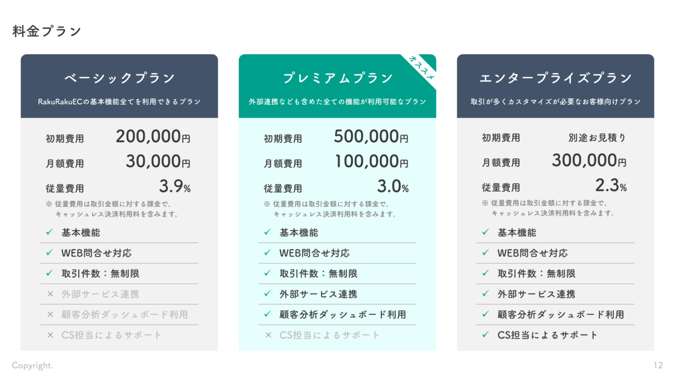Image resolution: width=675 pixels, height=379 pixels.
Task: Click the X icon beside ベーシックプラン's 外部サービス連携
Action: (x=50, y=294)
